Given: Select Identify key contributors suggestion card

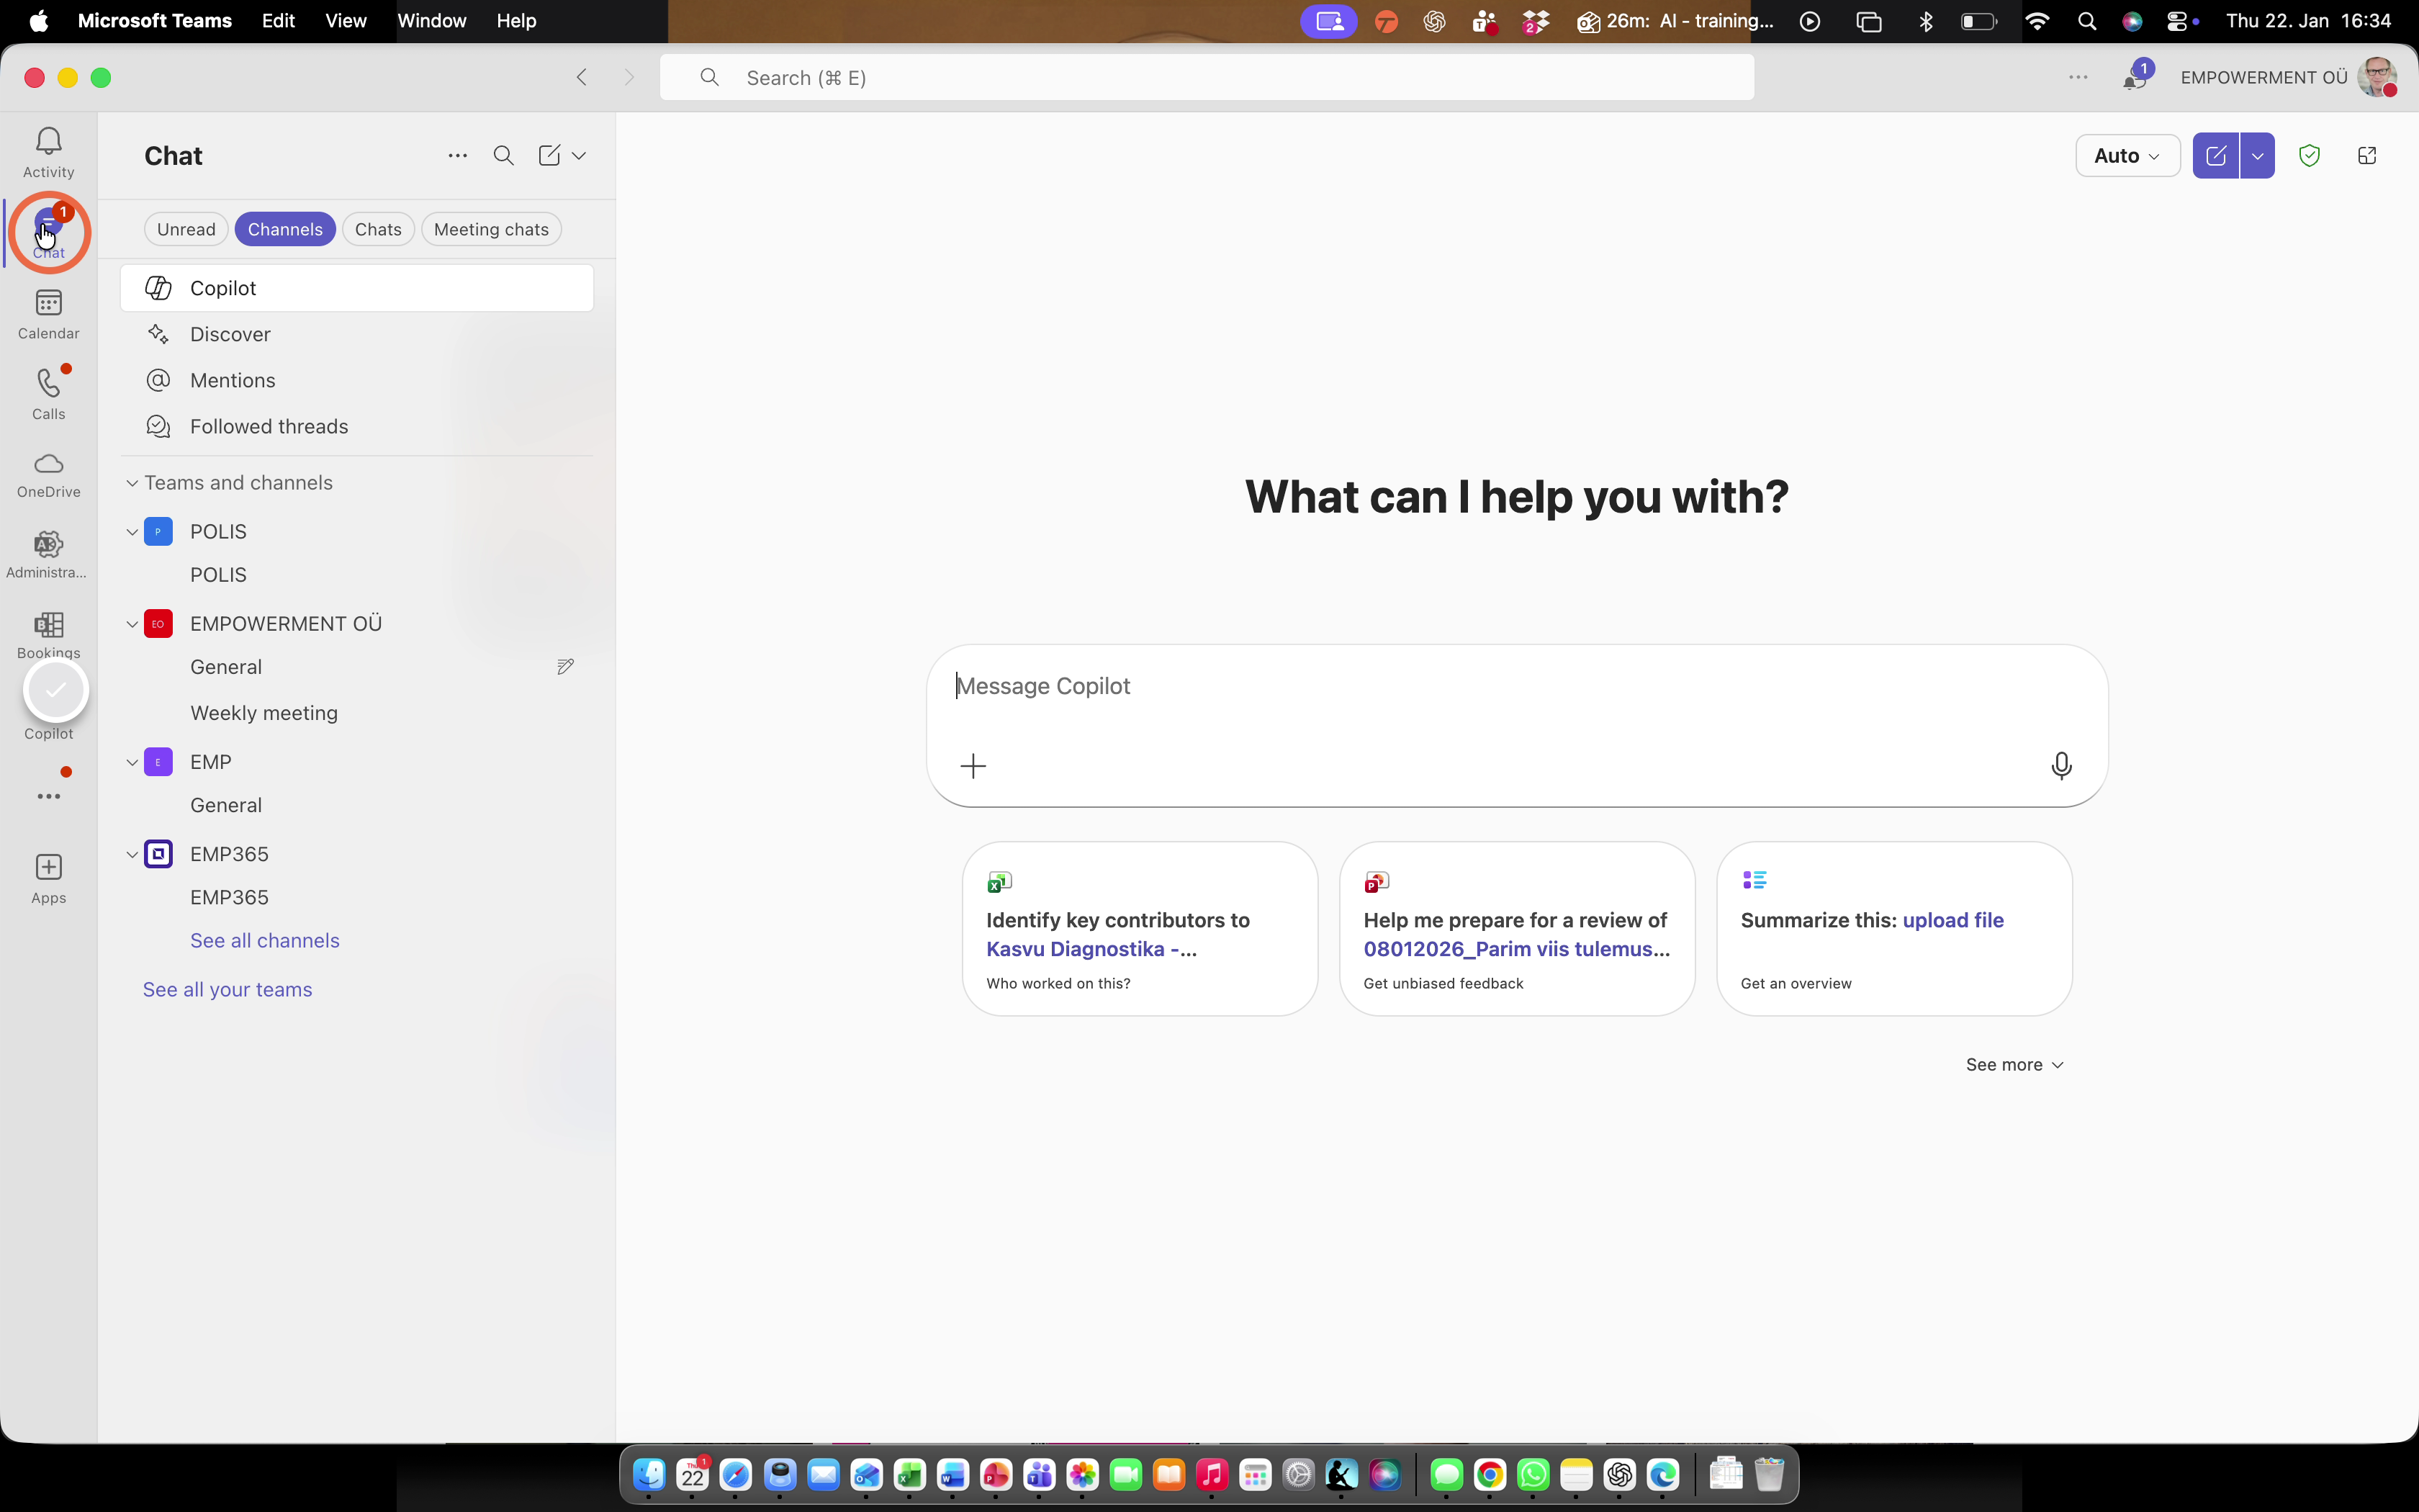Looking at the screenshot, I should coord(1140,928).
